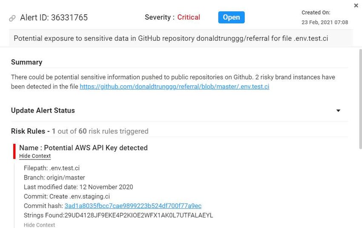
Task: Click the Created On date 23 Feb, 2021
Action: [x=325, y=23]
